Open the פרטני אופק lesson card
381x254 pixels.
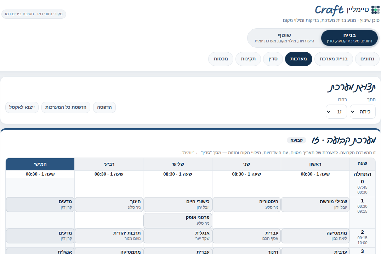178,220
